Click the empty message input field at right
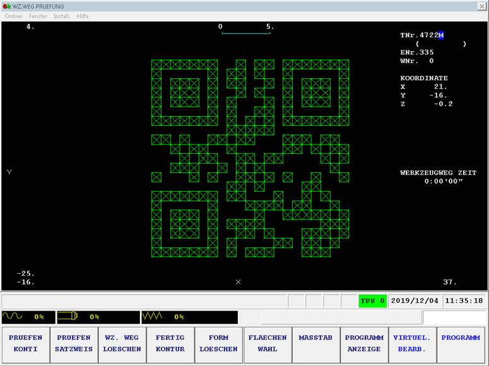489x366 pixels. click(x=455, y=317)
